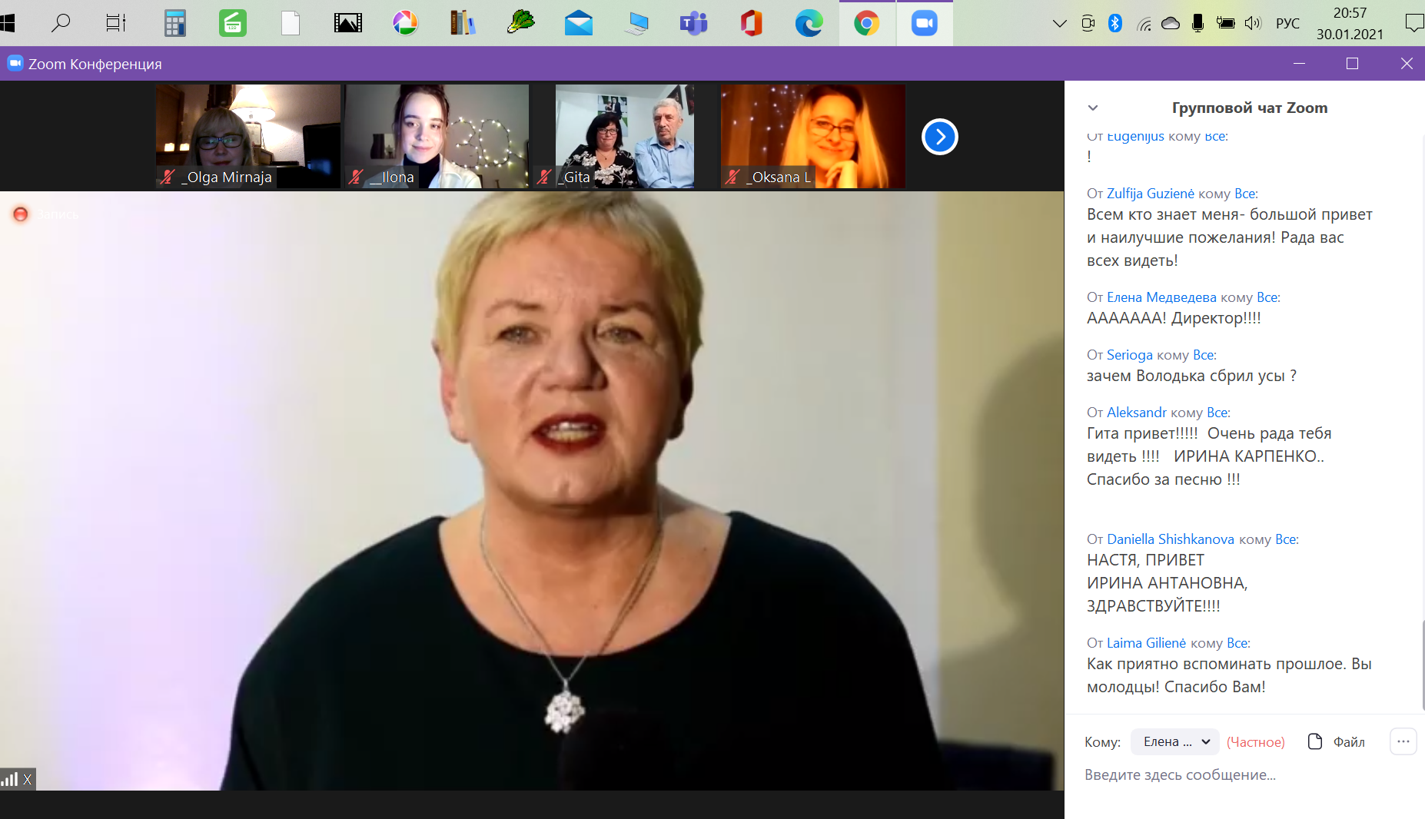This screenshot has width=1425, height=819.
Task: Open Microsoft Teams from the taskbar
Action: [693, 24]
